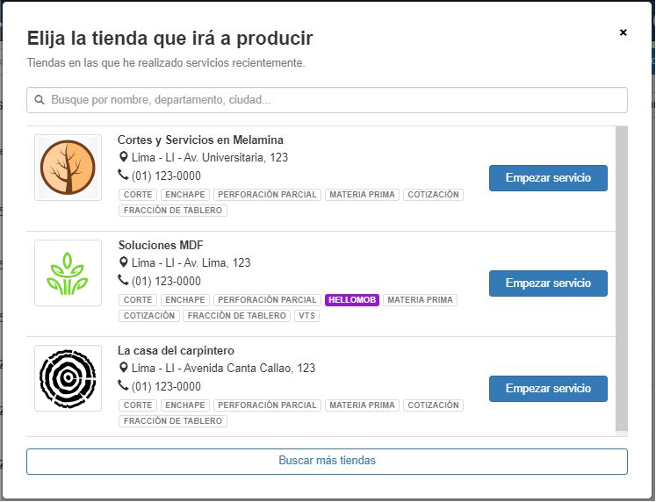
Task: Click COTIZACIÓN tag of La casa del carpintero
Action: coord(433,405)
